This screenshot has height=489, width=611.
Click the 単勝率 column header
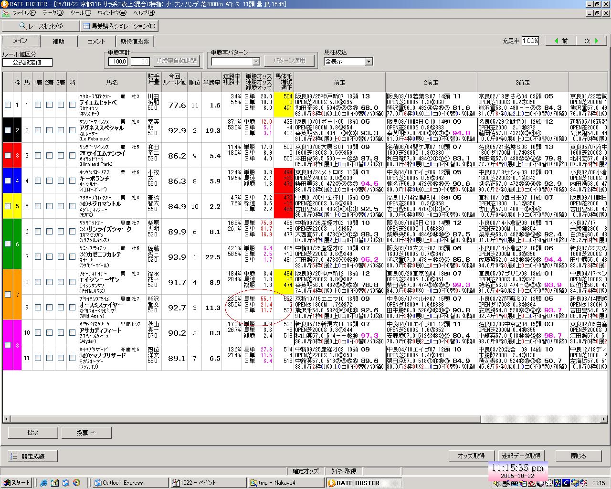211,83
